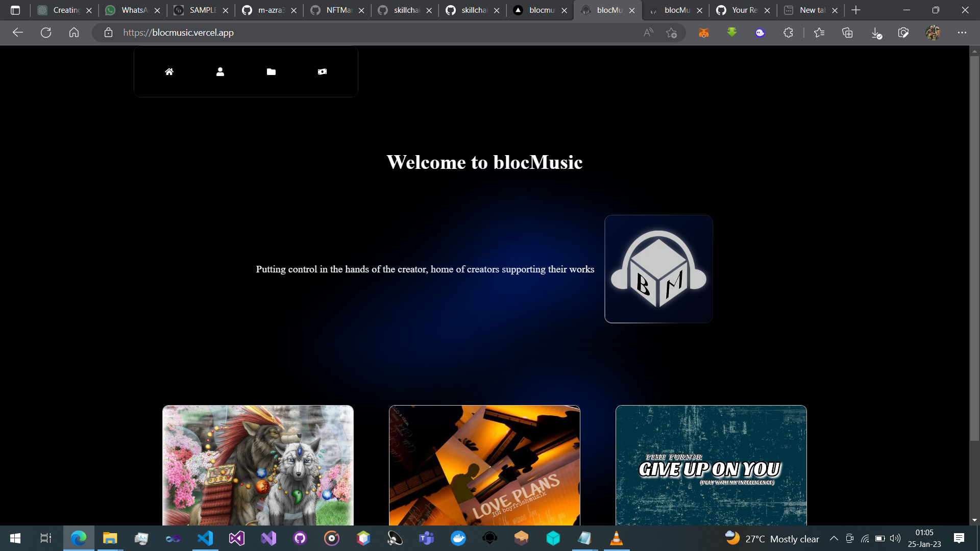Open the Love Plans album card
The height and width of the screenshot is (551, 980).
[484, 465]
